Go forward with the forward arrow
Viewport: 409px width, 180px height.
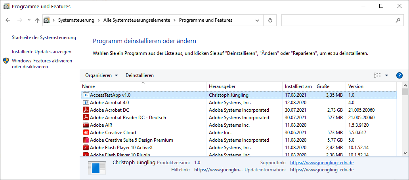(x=19, y=20)
